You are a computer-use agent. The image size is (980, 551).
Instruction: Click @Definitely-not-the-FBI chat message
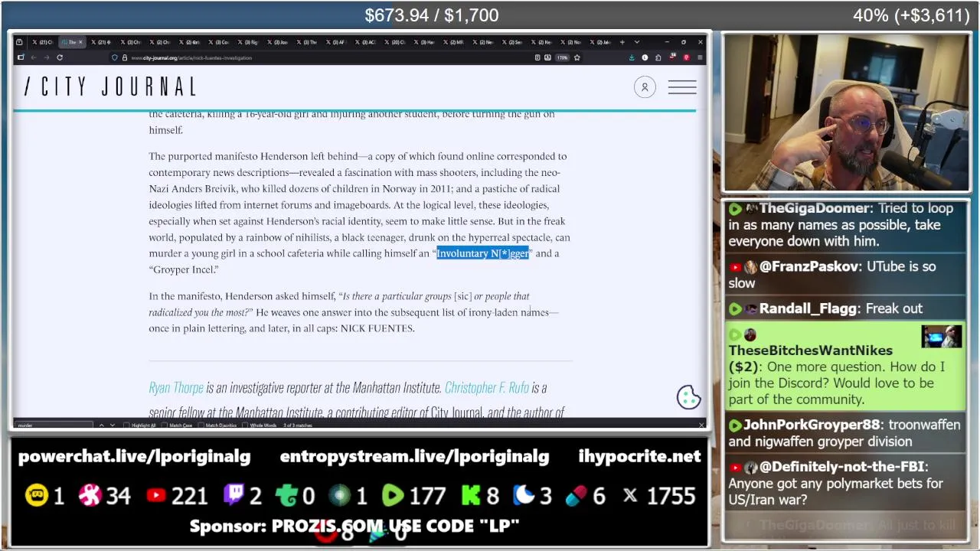point(846,483)
